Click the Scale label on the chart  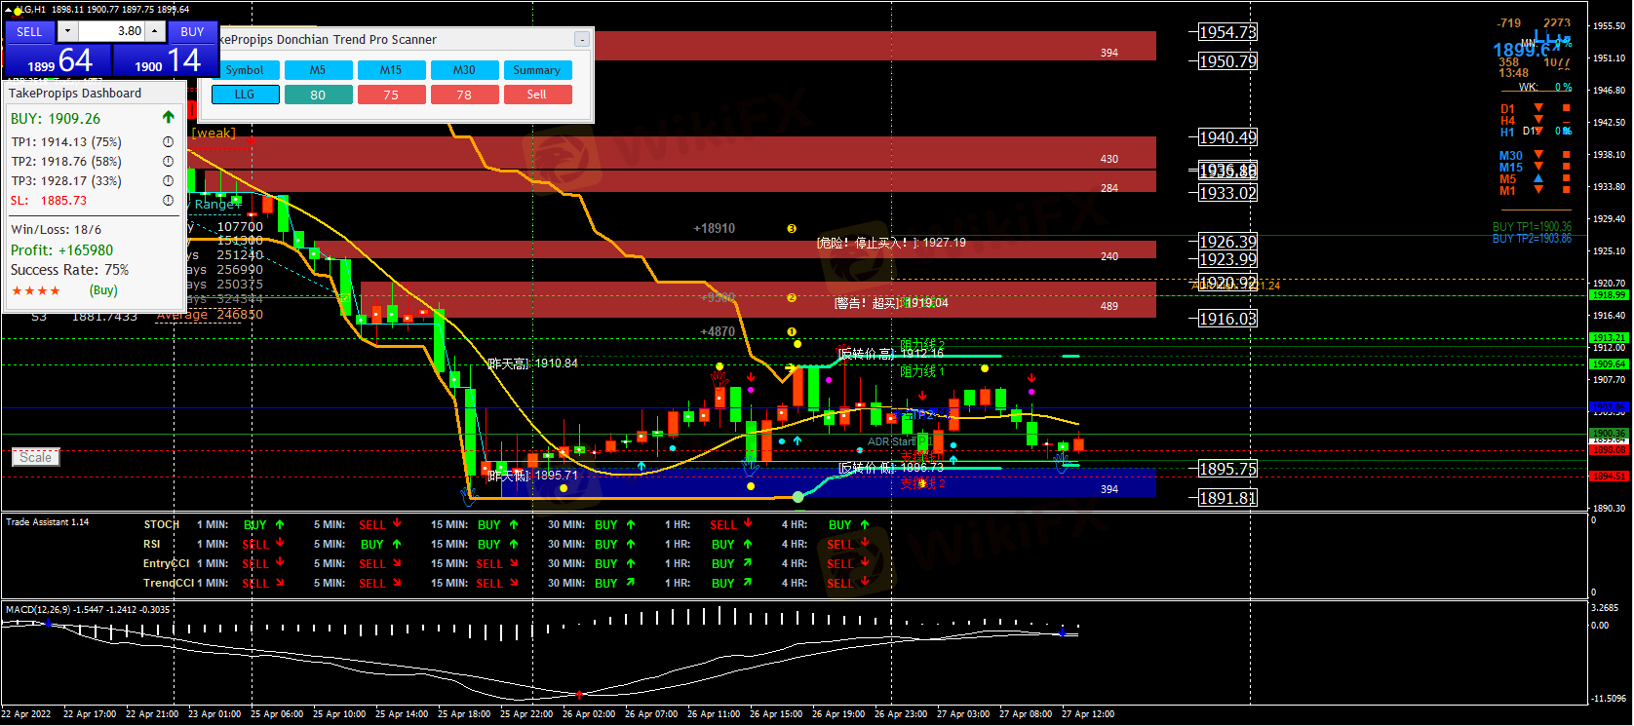coord(36,457)
